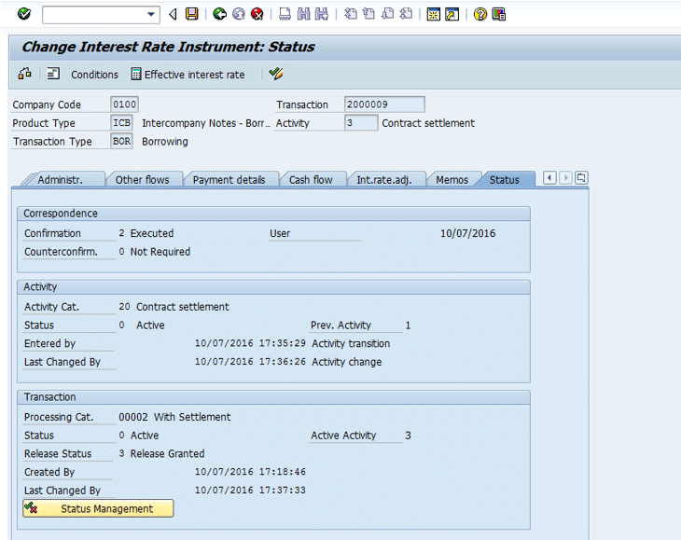Open the command field dropdown arrow
The image size is (681, 540).
[x=152, y=15]
